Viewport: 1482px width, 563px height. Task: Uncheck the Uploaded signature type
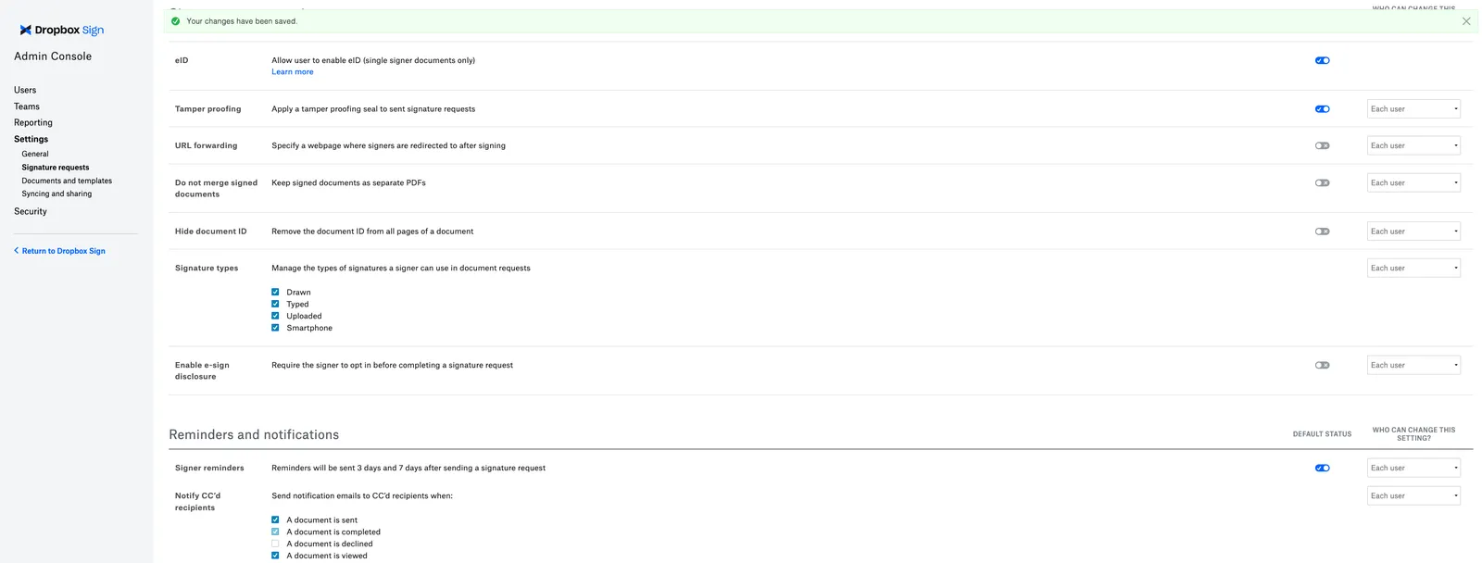pos(275,316)
